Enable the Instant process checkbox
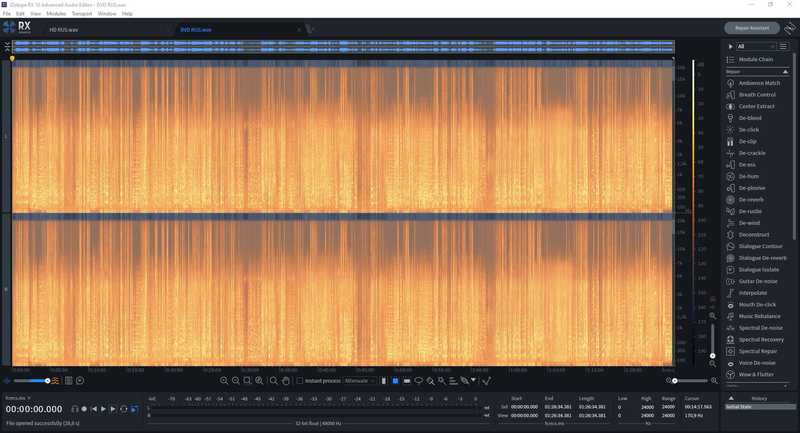The width and height of the screenshot is (800, 433). (x=300, y=381)
